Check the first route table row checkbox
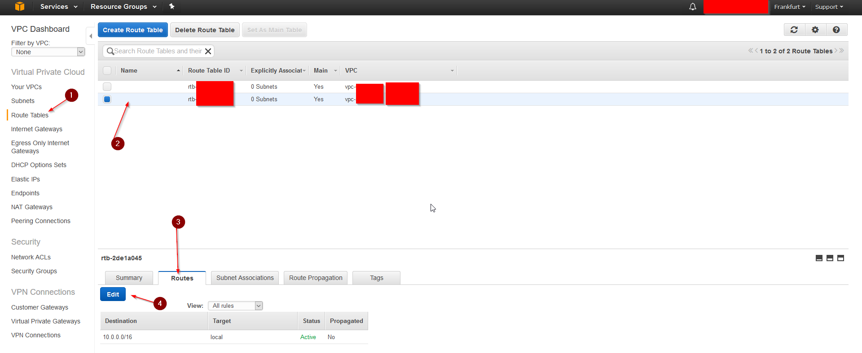Viewport: 862px width, 353px height. click(107, 86)
